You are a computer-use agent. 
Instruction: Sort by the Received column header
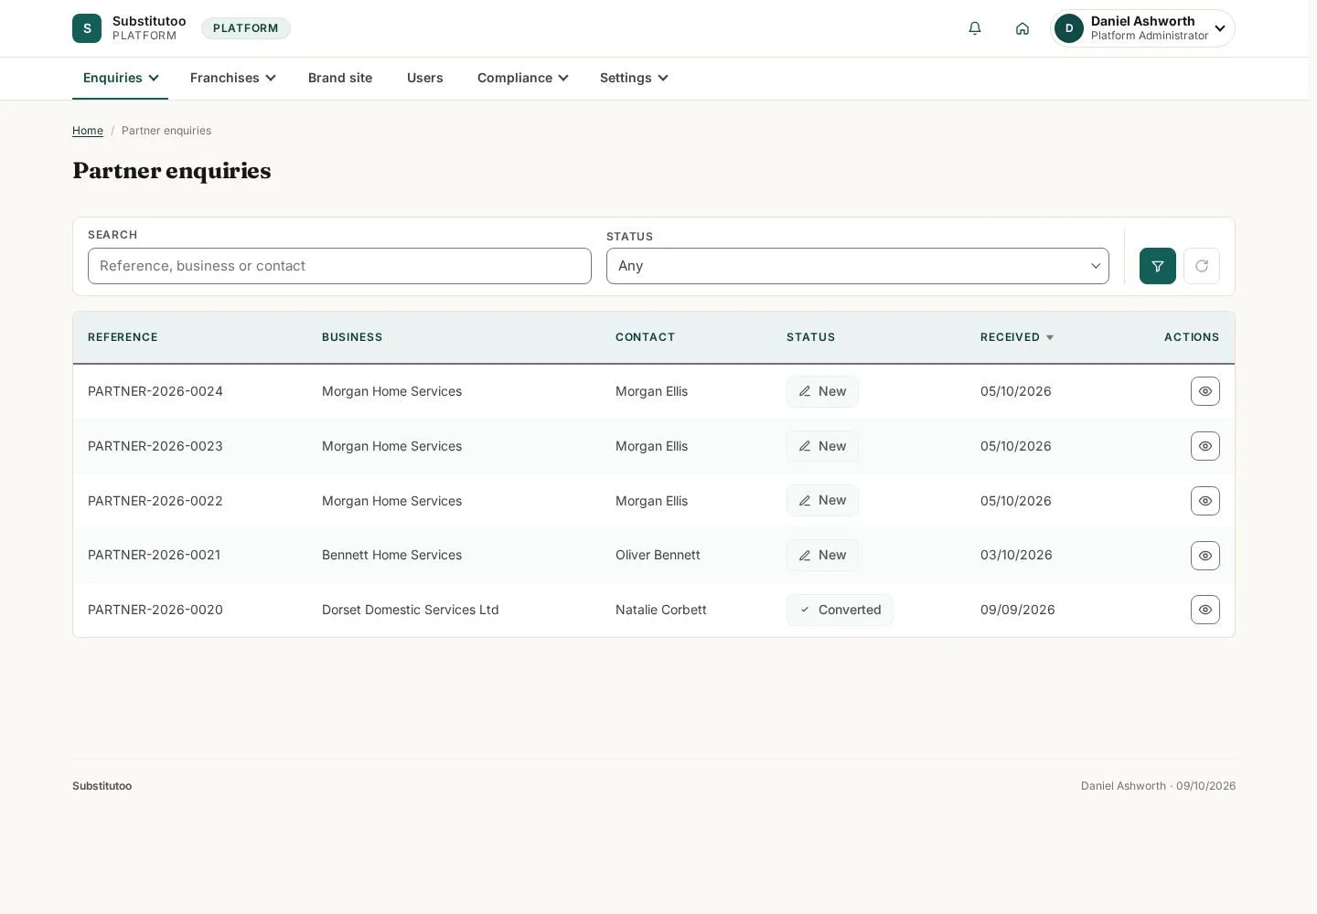(x=1017, y=337)
